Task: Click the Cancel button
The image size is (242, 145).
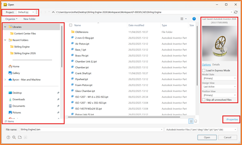Action: [228, 137]
